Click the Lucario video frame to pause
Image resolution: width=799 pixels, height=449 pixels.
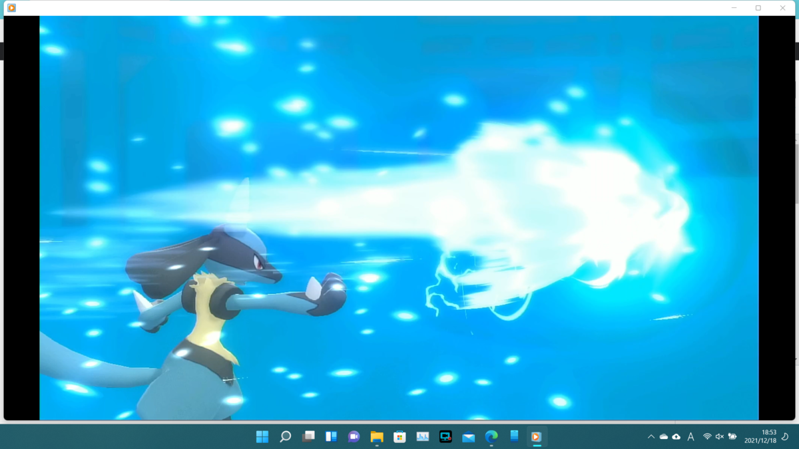[399, 218]
